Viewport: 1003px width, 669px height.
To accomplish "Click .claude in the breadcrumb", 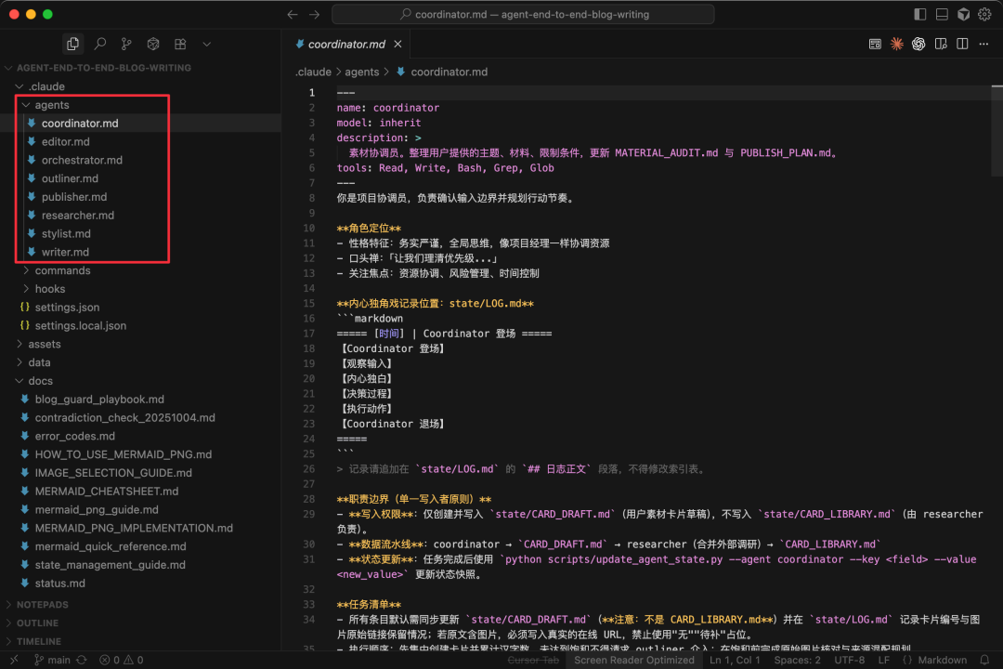I will (314, 72).
